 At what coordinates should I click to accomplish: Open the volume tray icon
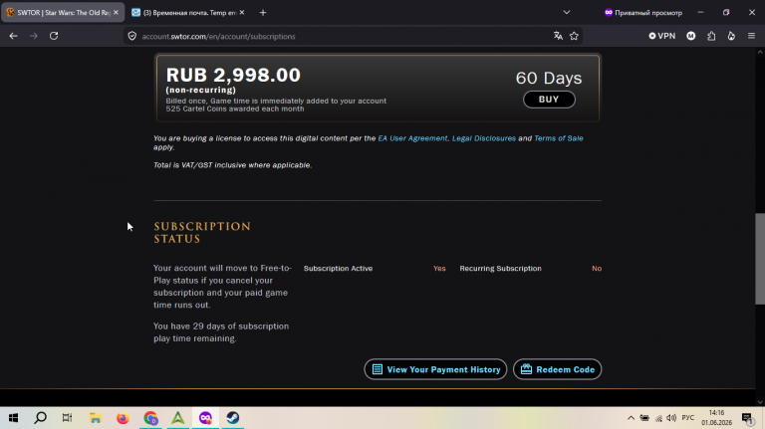pyautogui.click(x=671, y=418)
